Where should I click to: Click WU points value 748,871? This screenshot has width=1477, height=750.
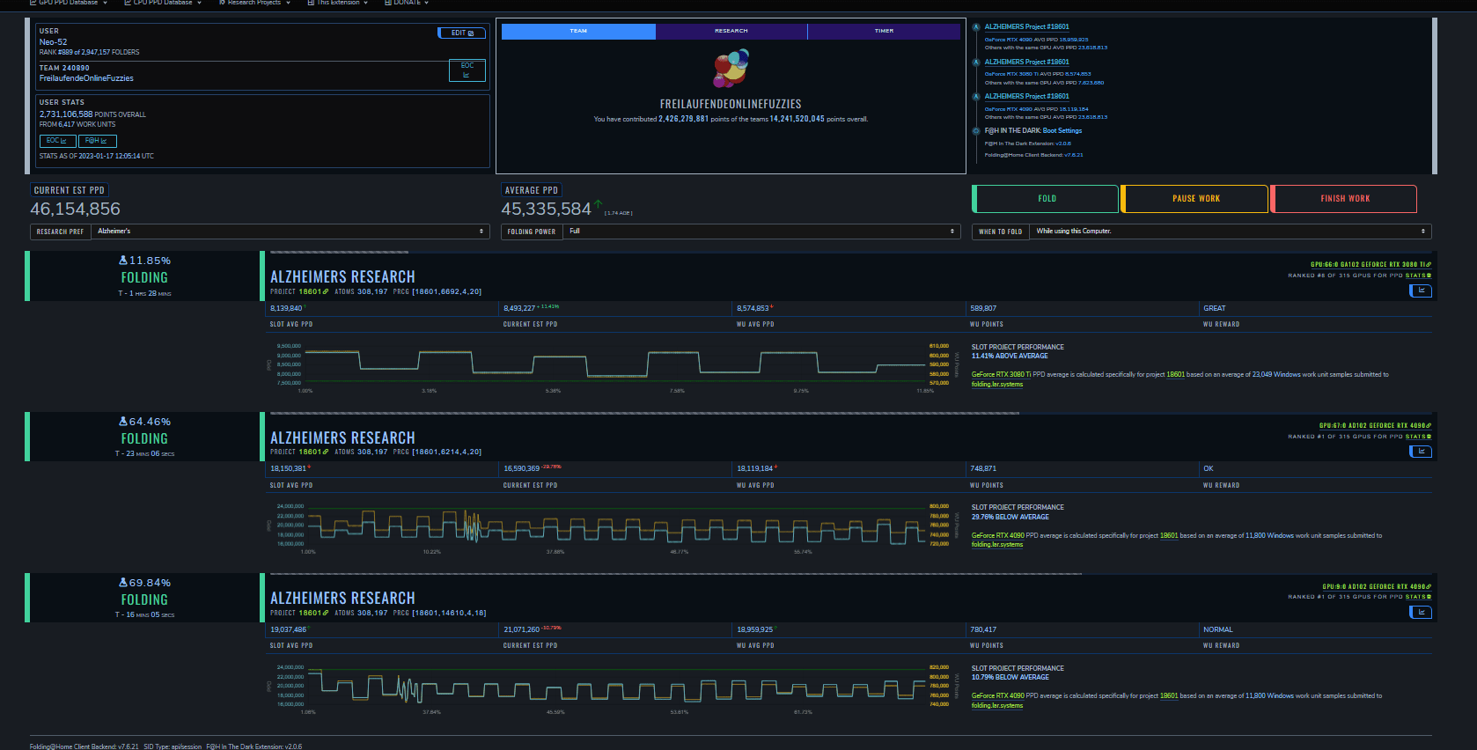(983, 468)
